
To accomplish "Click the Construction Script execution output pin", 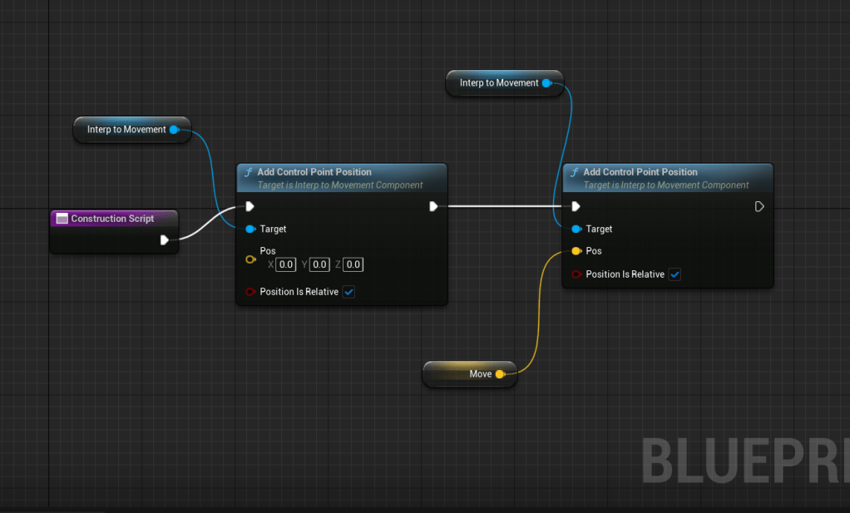I will [x=165, y=239].
